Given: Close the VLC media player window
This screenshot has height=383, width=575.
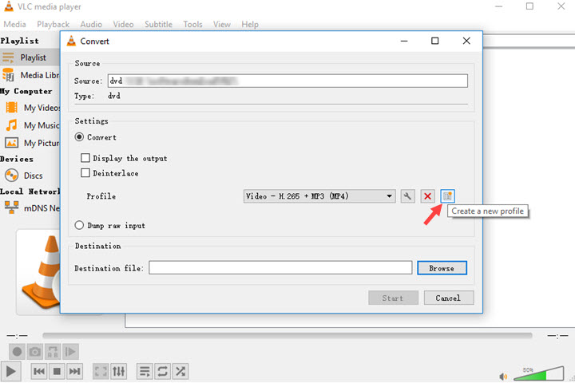Looking at the screenshot, I should point(561,6).
